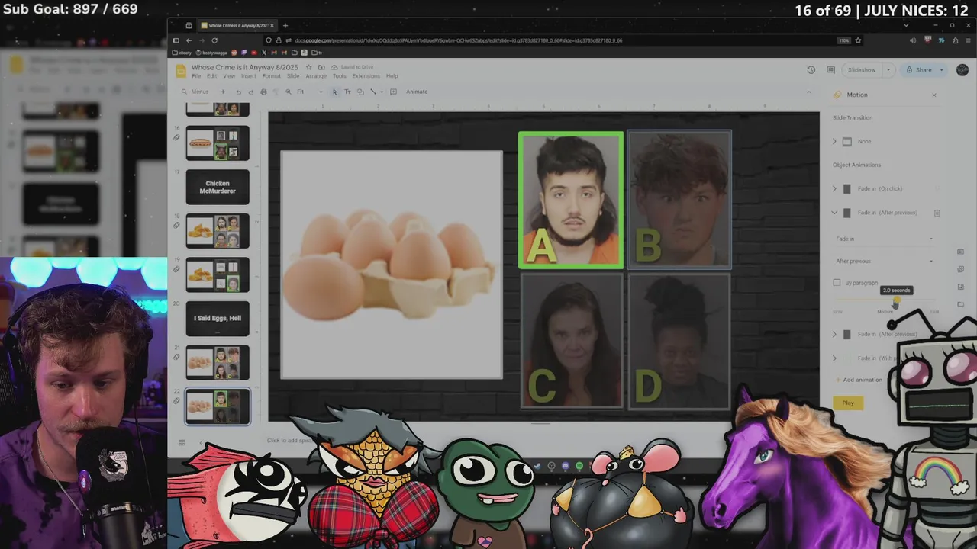Click the Play animation button

[848, 403]
